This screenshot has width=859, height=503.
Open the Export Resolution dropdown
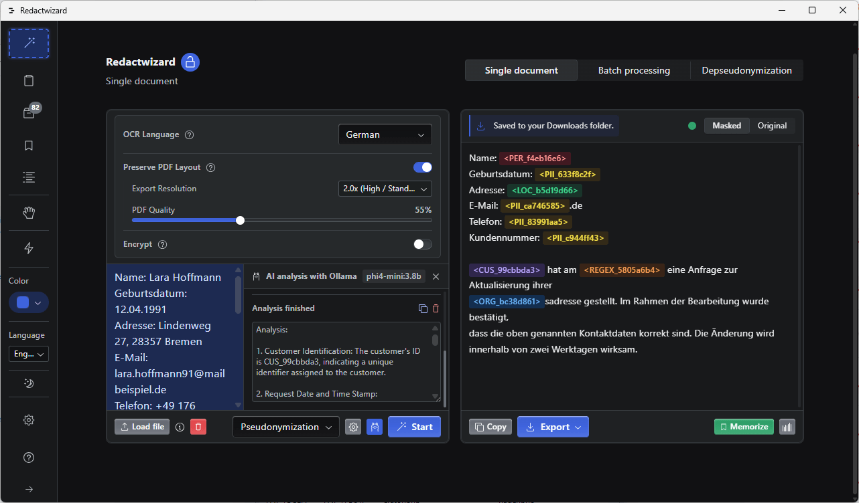point(385,189)
